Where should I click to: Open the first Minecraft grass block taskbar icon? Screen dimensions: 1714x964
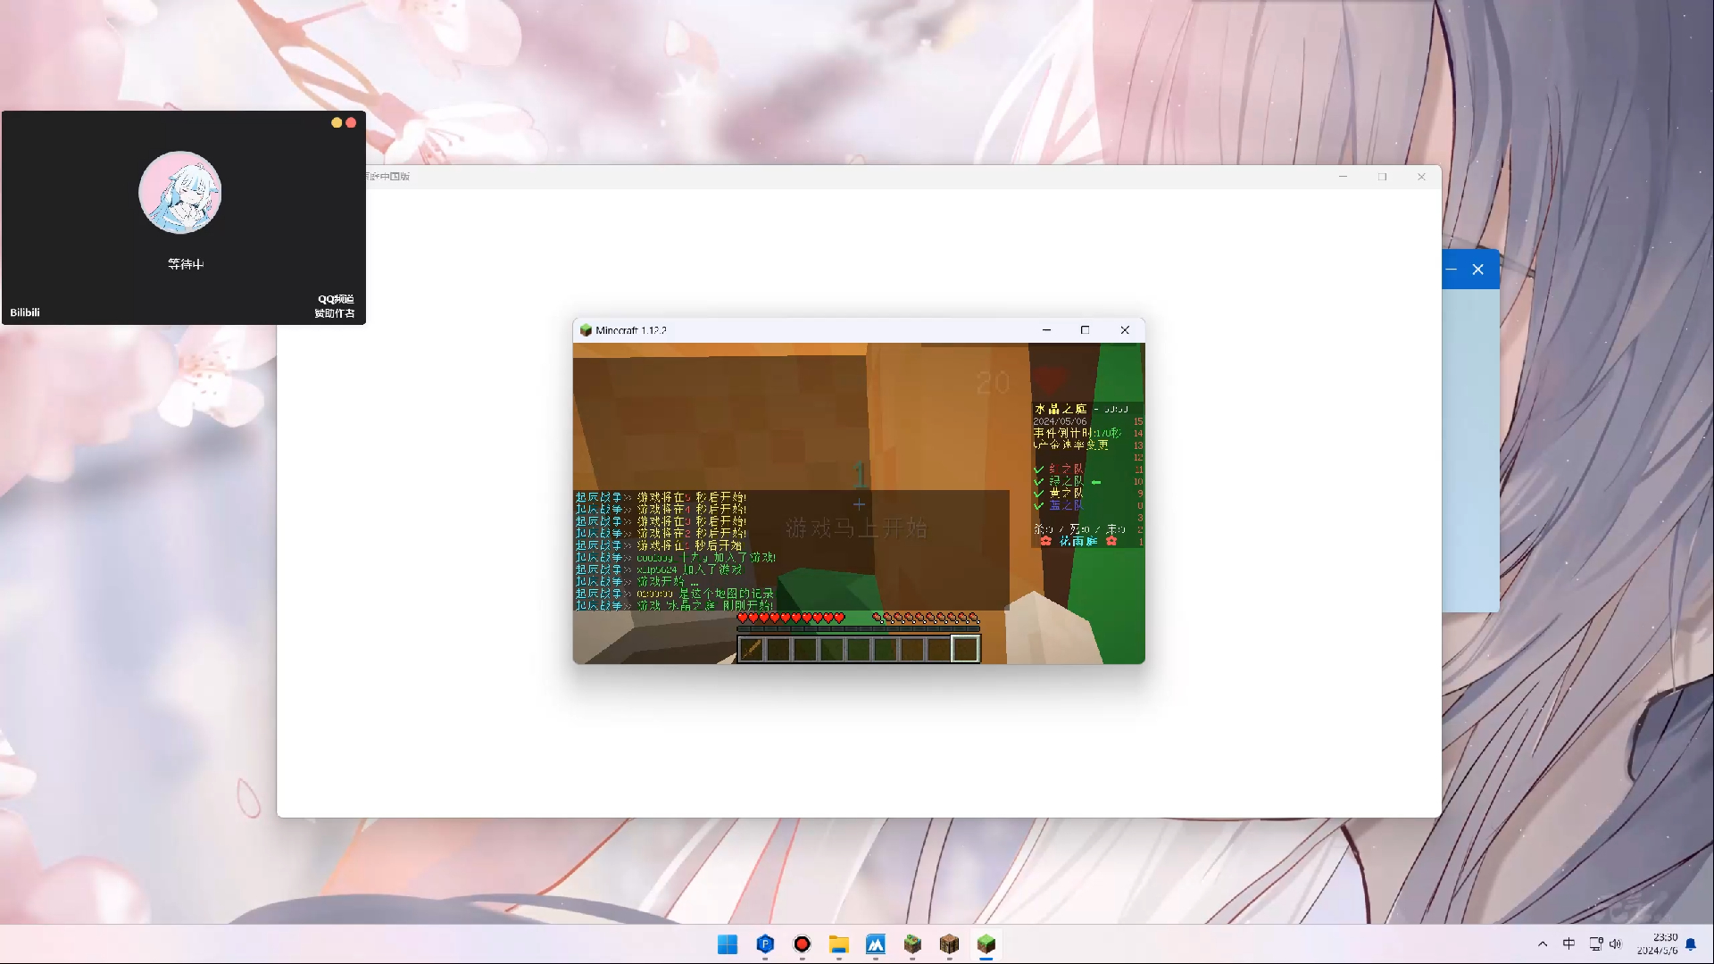[x=912, y=944]
